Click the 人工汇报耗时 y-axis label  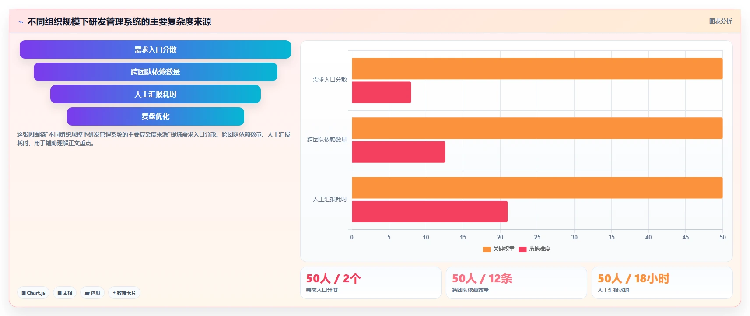(x=329, y=199)
